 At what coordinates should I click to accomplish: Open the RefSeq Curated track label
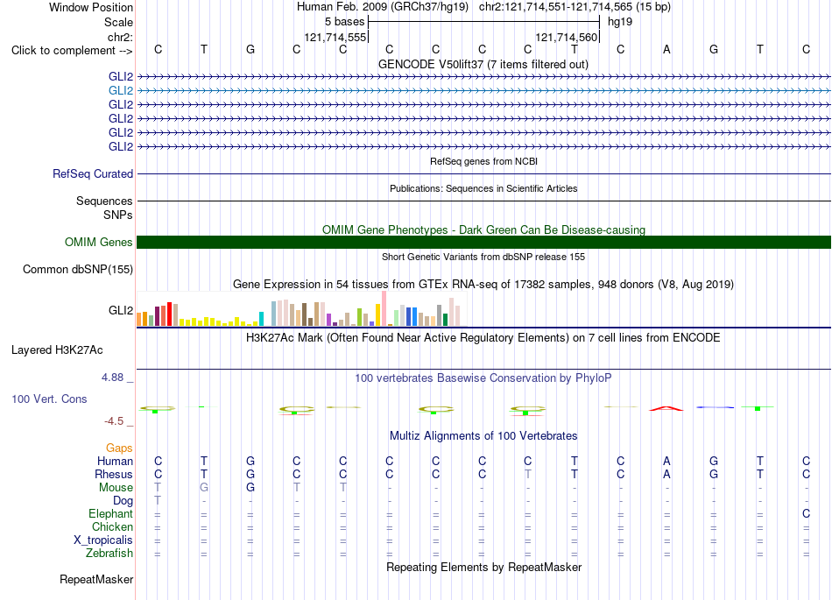click(93, 173)
